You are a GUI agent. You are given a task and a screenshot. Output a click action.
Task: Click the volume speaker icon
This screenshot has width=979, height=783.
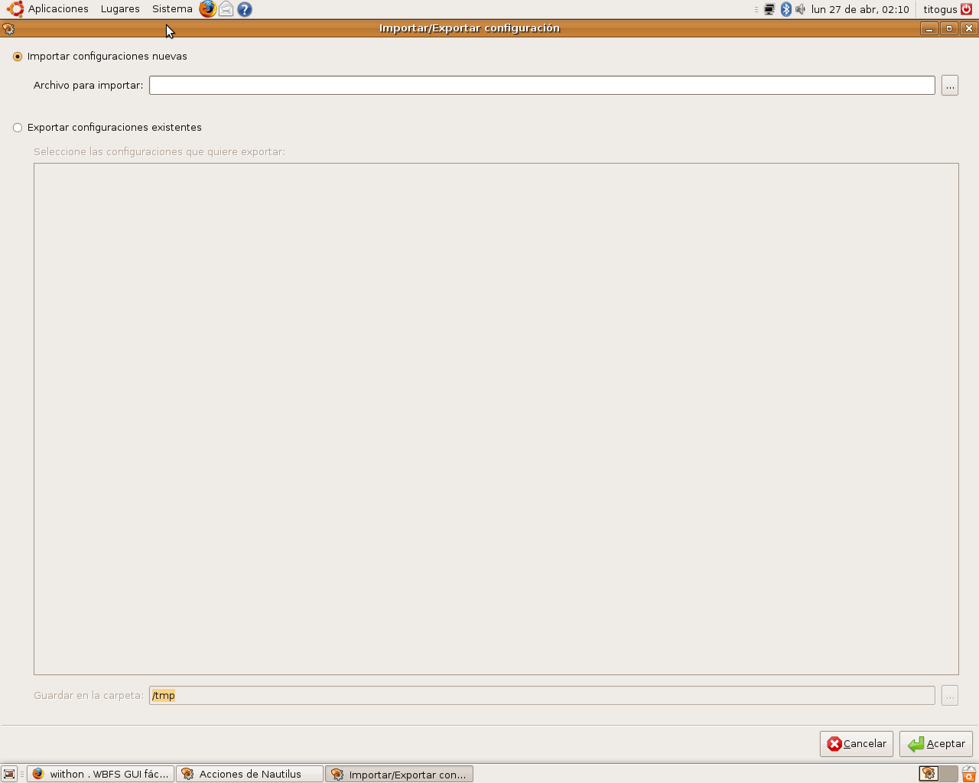point(800,9)
